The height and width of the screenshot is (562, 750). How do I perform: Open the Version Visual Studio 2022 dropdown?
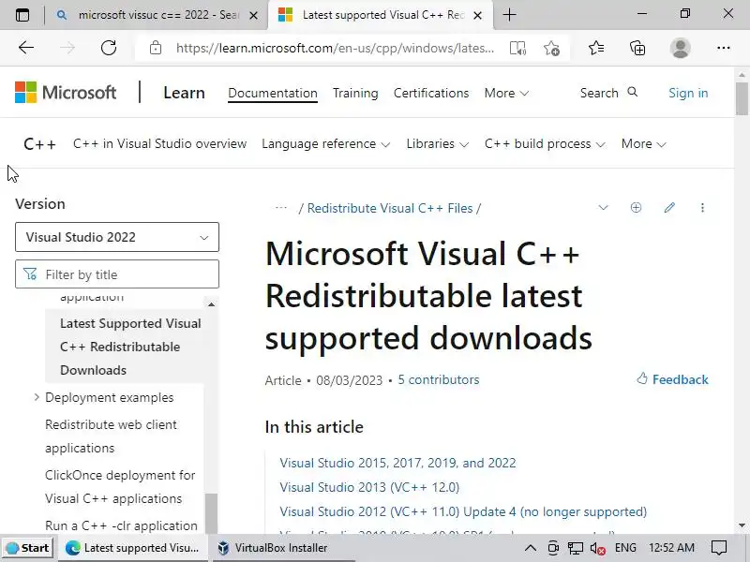pos(117,237)
